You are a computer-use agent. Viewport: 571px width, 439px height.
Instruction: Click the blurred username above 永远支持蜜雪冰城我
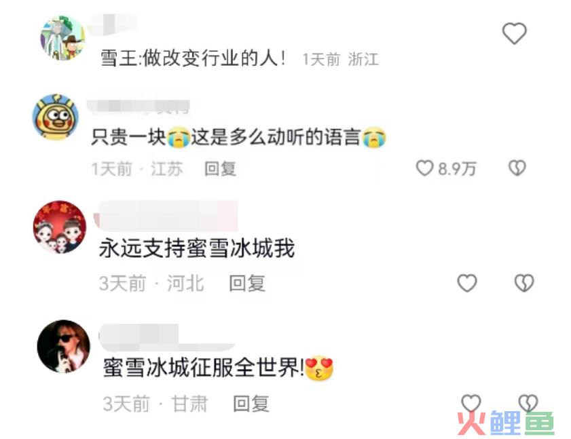coord(166,216)
